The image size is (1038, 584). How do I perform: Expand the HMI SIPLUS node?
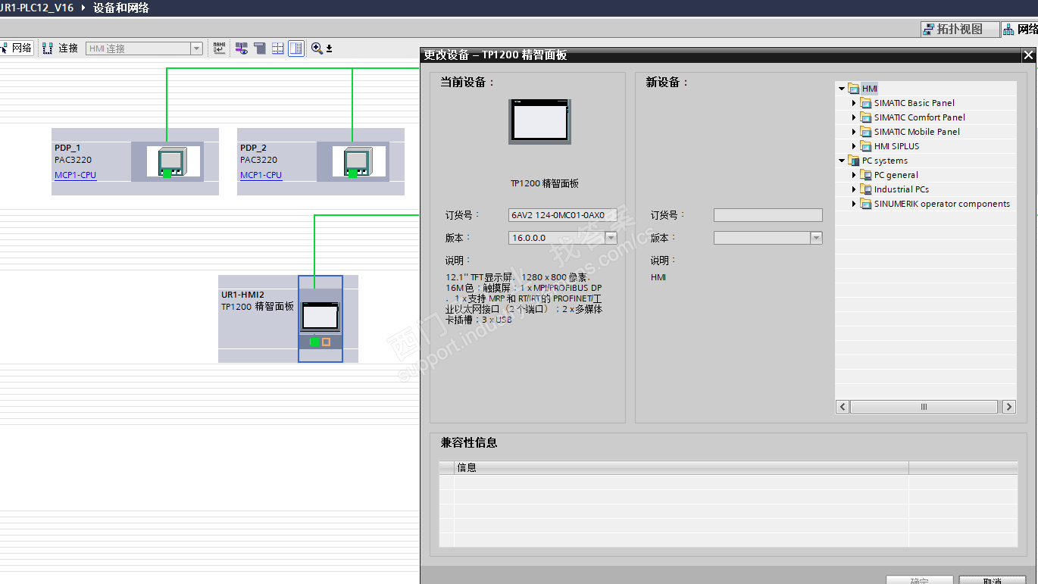(x=854, y=146)
